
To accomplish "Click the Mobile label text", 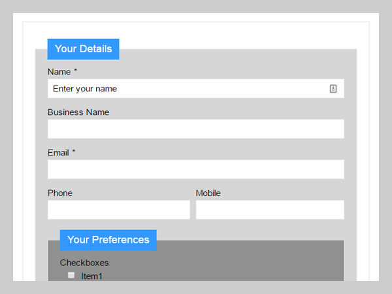I will pyautogui.click(x=208, y=193).
